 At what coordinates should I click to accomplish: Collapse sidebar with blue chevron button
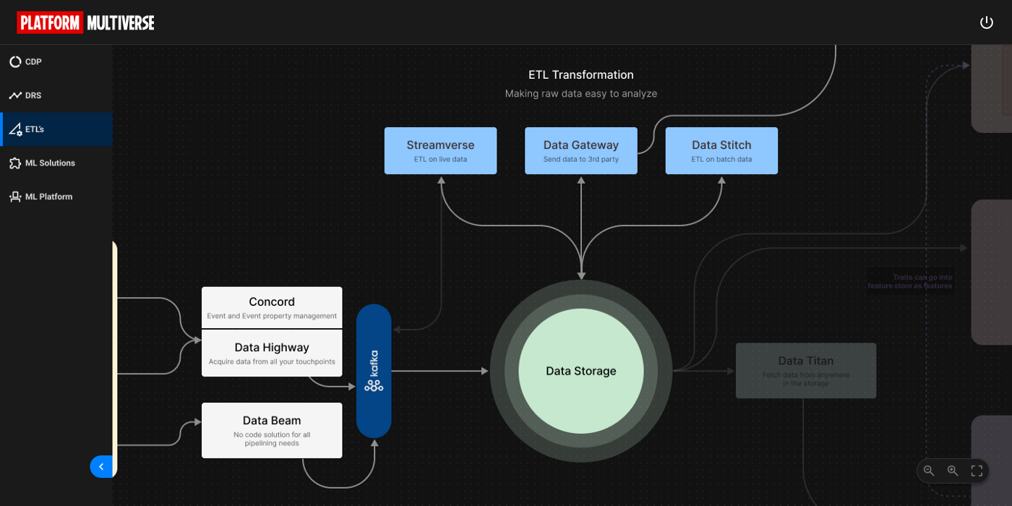pyautogui.click(x=101, y=467)
